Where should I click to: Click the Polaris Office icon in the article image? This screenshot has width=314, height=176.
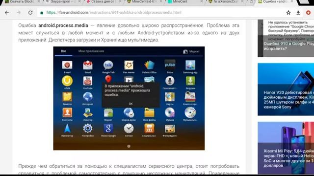149,65
